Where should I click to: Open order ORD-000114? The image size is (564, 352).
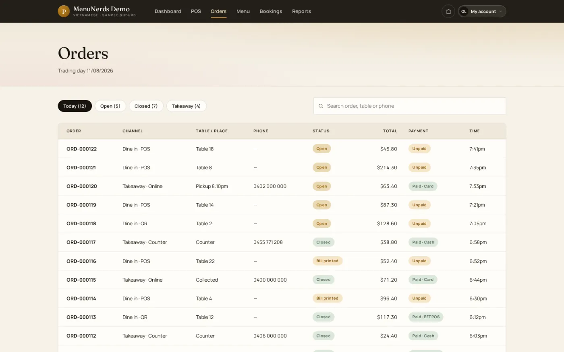point(81,299)
